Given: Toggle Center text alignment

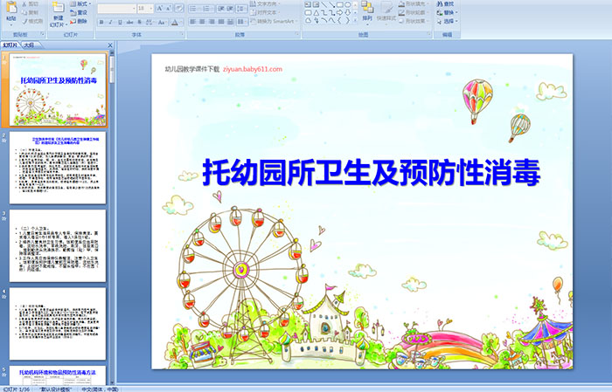Looking at the screenshot, I should pyautogui.click(x=202, y=22).
